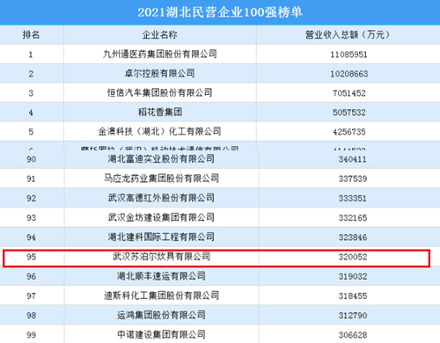This screenshot has height=343, width=440.
Task: Select the 稻花香集团 cell
Action: [160, 112]
